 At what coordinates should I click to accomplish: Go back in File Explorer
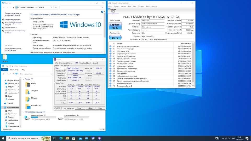pyautogui.click(x=3, y=74)
